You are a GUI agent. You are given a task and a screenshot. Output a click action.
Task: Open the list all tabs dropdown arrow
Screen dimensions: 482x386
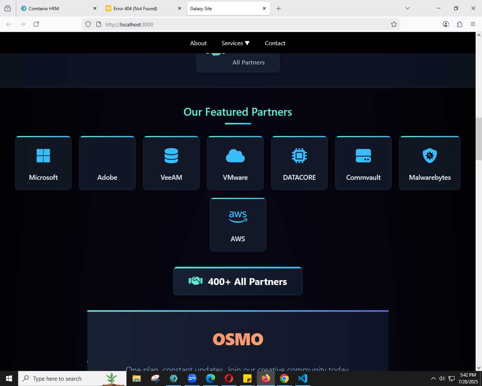[407, 8]
